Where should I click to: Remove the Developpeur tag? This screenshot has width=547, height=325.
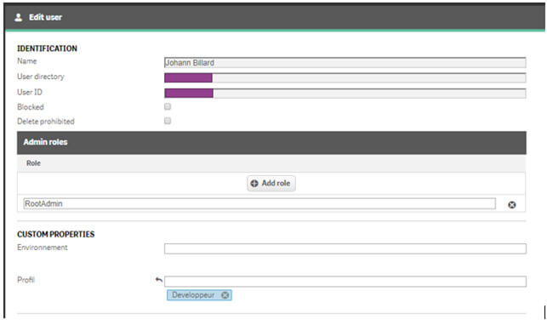pos(225,295)
